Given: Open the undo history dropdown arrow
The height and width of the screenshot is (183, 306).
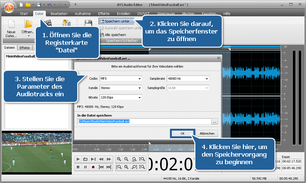Looking at the screenshot, I should [x=55, y=5].
